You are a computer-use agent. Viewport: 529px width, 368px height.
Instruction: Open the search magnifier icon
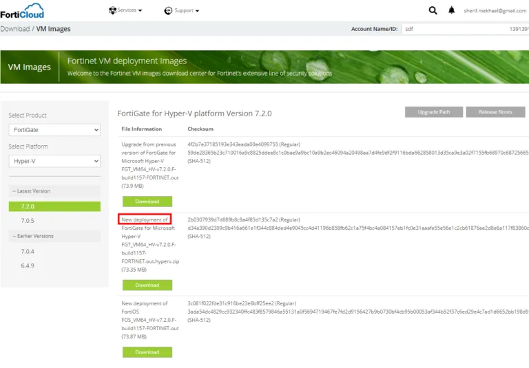click(x=433, y=10)
